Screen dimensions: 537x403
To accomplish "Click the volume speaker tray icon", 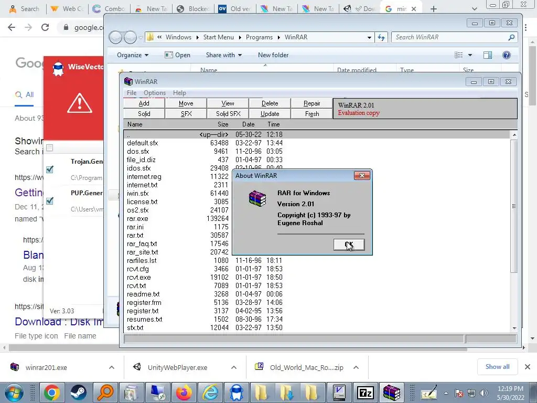I will pyautogui.click(x=484, y=393).
